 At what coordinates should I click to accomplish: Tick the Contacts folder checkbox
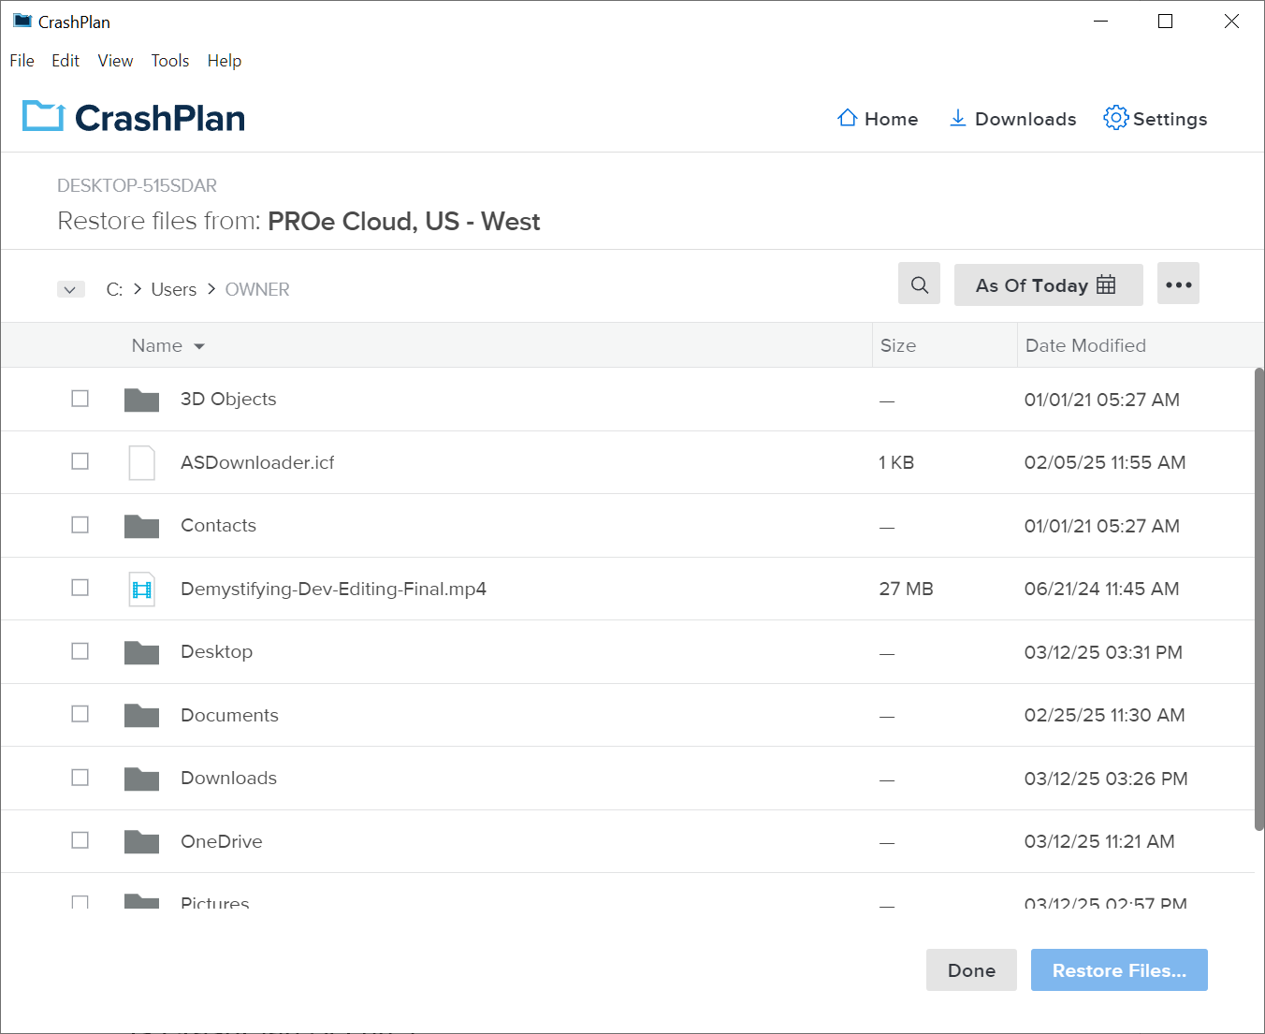click(x=80, y=525)
